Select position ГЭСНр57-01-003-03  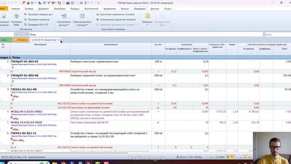tap(25, 61)
